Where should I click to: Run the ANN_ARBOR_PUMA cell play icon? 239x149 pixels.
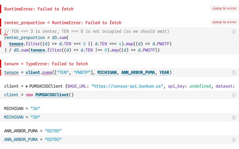[234, 140]
